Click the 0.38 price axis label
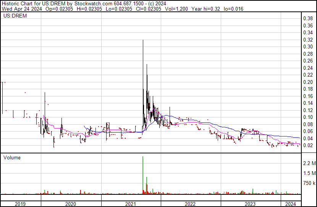This screenshot has height=207, width=317. [x=307, y=18]
